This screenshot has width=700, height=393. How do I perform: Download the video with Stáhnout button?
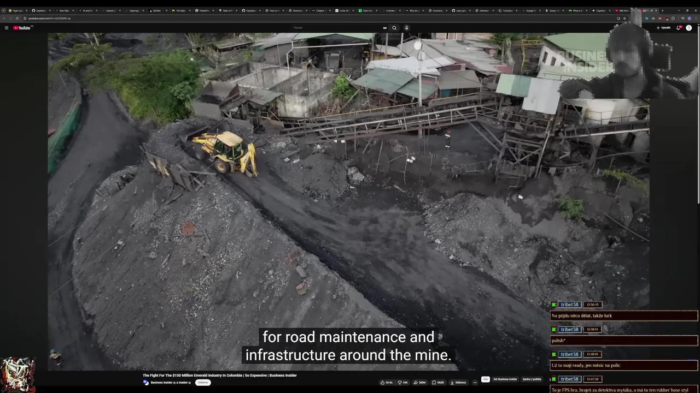(x=458, y=383)
